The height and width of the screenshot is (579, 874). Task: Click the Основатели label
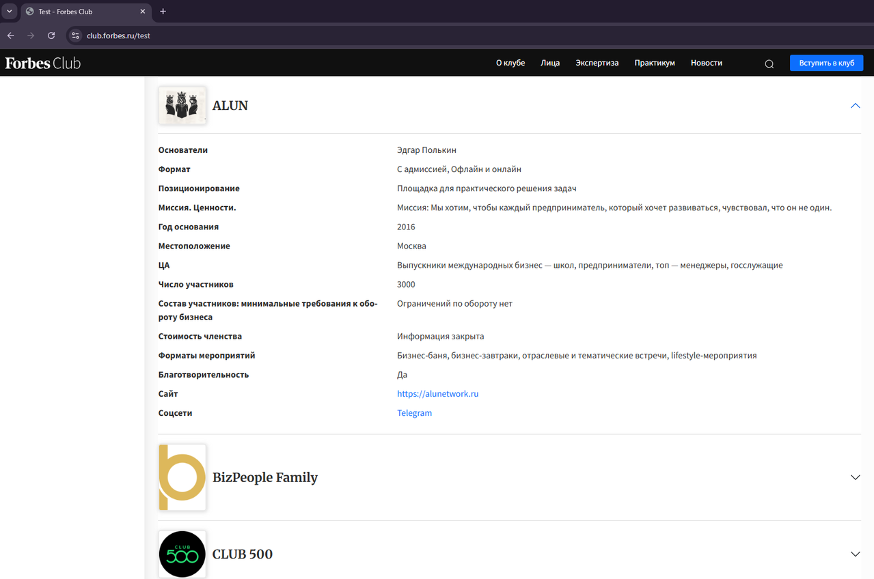point(183,150)
